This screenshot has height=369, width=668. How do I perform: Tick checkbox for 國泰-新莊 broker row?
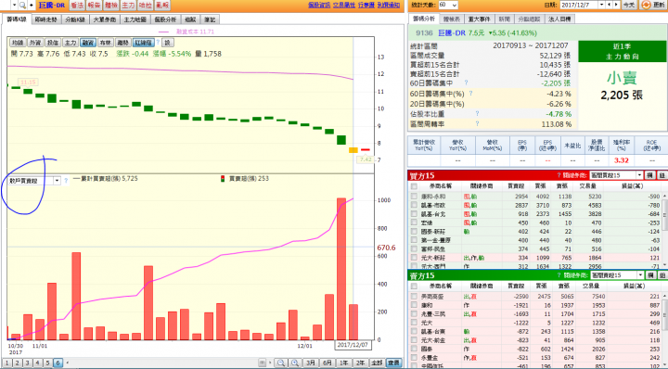point(414,232)
